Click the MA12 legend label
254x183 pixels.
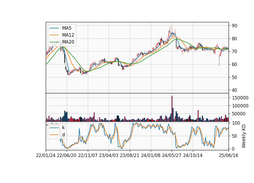click(68, 35)
